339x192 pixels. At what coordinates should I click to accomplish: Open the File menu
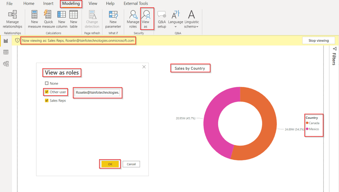(10, 3)
